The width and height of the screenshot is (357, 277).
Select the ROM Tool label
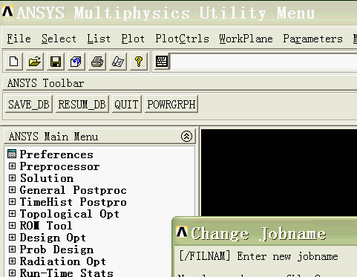tap(46, 226)
